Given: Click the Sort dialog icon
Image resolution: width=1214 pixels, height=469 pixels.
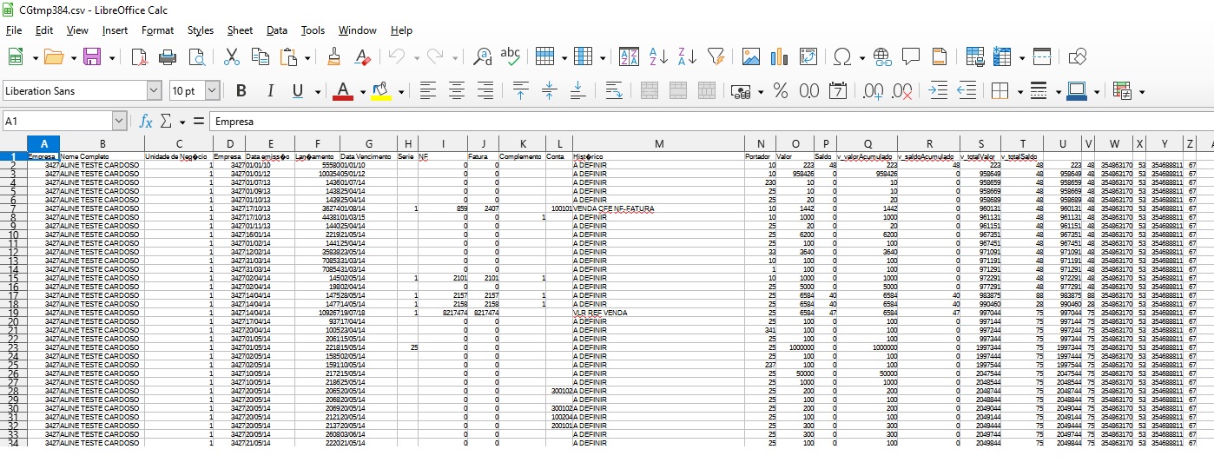Looking at the screenshot, I should click(x=630, y=57).
